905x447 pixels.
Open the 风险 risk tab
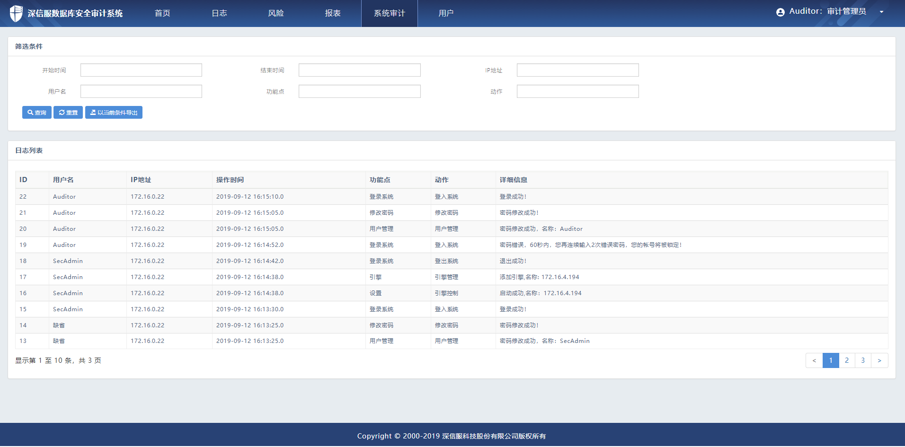point(276,13)
